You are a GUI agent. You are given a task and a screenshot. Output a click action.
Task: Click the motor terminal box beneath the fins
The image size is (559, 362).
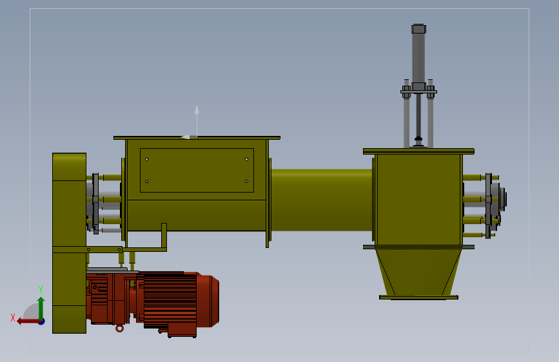click(182, 330)
